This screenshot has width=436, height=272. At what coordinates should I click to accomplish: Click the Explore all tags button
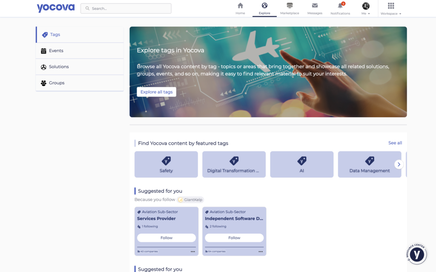click(x=157, y=92)
